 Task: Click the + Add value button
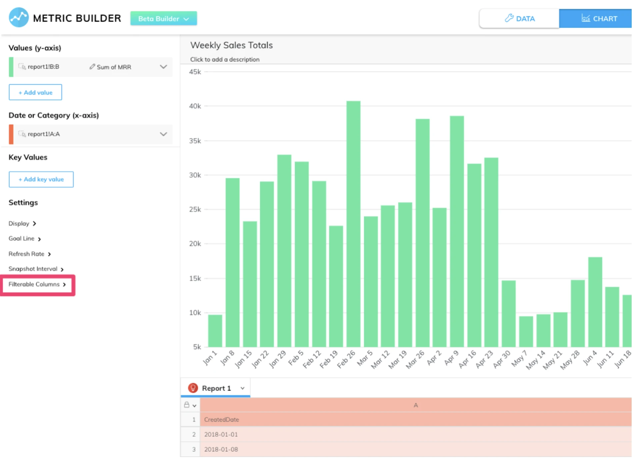[35, 92]
